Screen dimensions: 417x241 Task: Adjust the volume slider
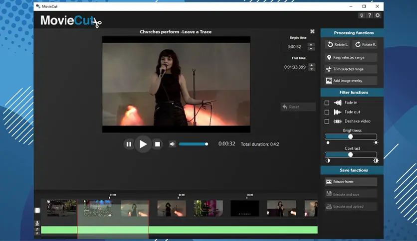(x=194, y=144)
